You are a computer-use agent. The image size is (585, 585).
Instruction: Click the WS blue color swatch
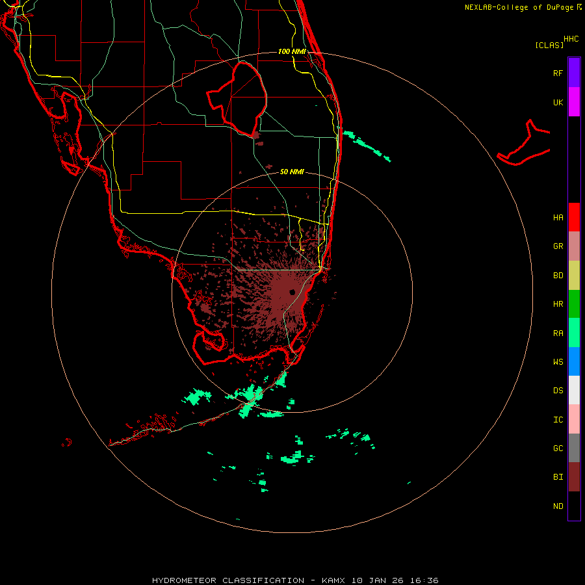(x=574, y=361)
